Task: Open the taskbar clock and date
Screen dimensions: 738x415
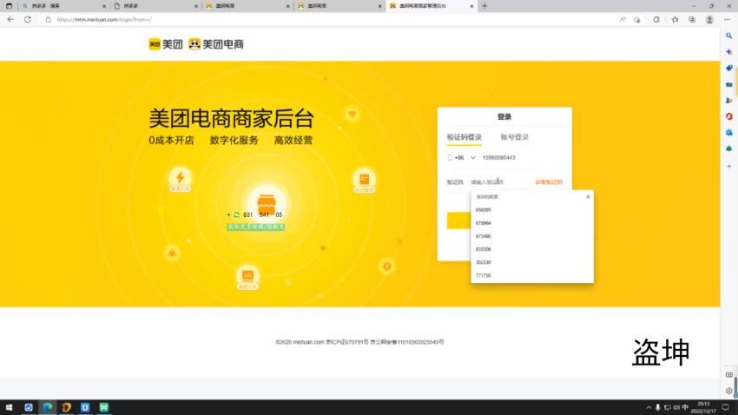Action: (703, 407)
